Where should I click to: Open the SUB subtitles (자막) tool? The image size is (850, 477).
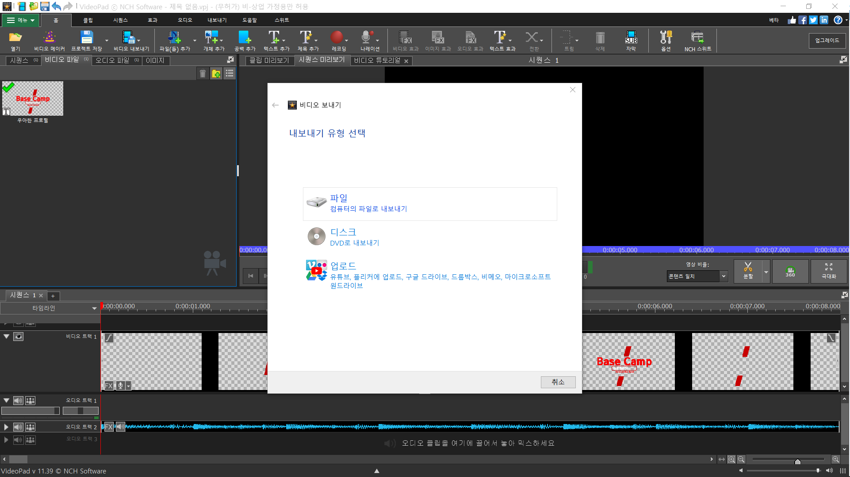631,38
